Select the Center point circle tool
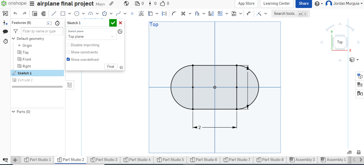Screen dimensions: 364x165 point(77,13)
